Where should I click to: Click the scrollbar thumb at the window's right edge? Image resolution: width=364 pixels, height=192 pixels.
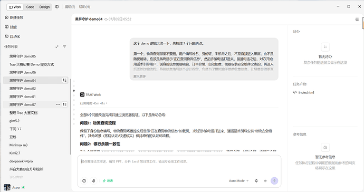tap(363, 23)
